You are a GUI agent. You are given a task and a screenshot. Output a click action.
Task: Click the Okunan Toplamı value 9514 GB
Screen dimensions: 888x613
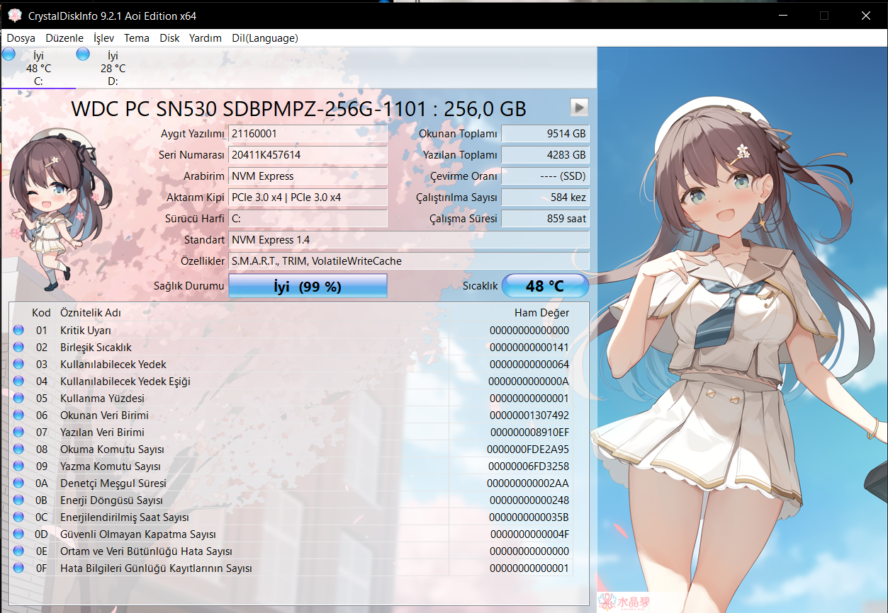click(545, 133)
